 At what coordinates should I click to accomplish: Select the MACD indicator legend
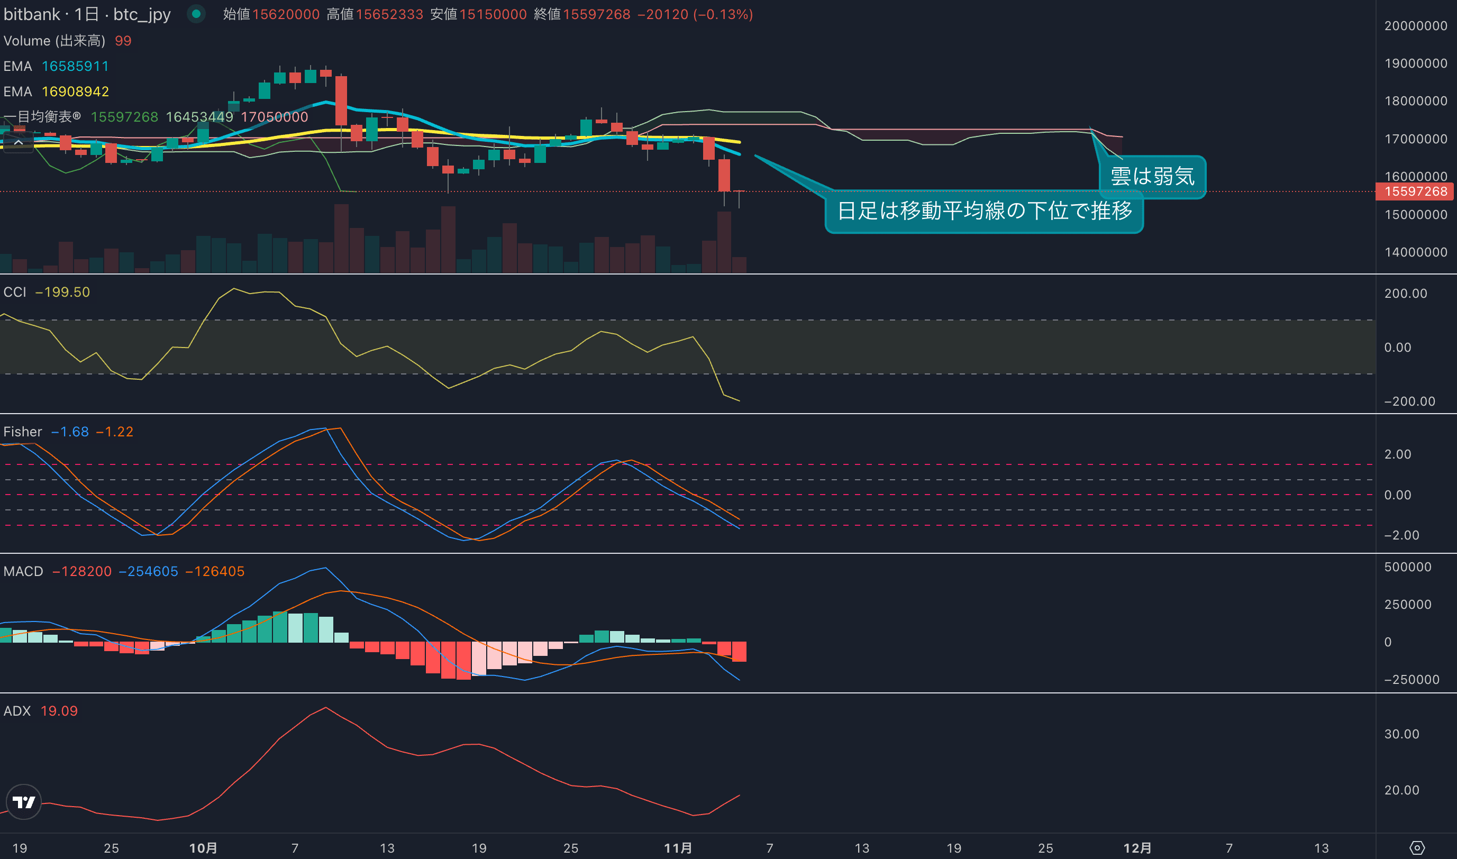click(x=23, y=571)
